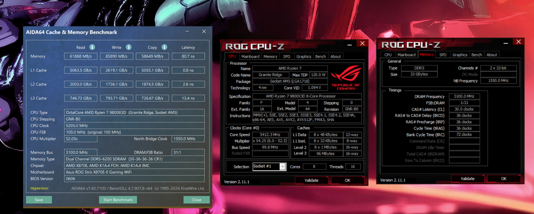This screenshot has width=534, height=214.
Task: Click Memory Copy value 58649 MB/s
Action: click(x=153, y=56)
